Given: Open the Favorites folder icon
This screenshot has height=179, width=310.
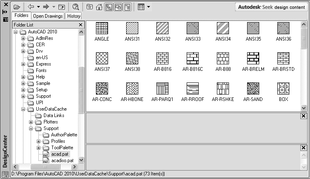Looking at the screenshot, I should (89, 7).
